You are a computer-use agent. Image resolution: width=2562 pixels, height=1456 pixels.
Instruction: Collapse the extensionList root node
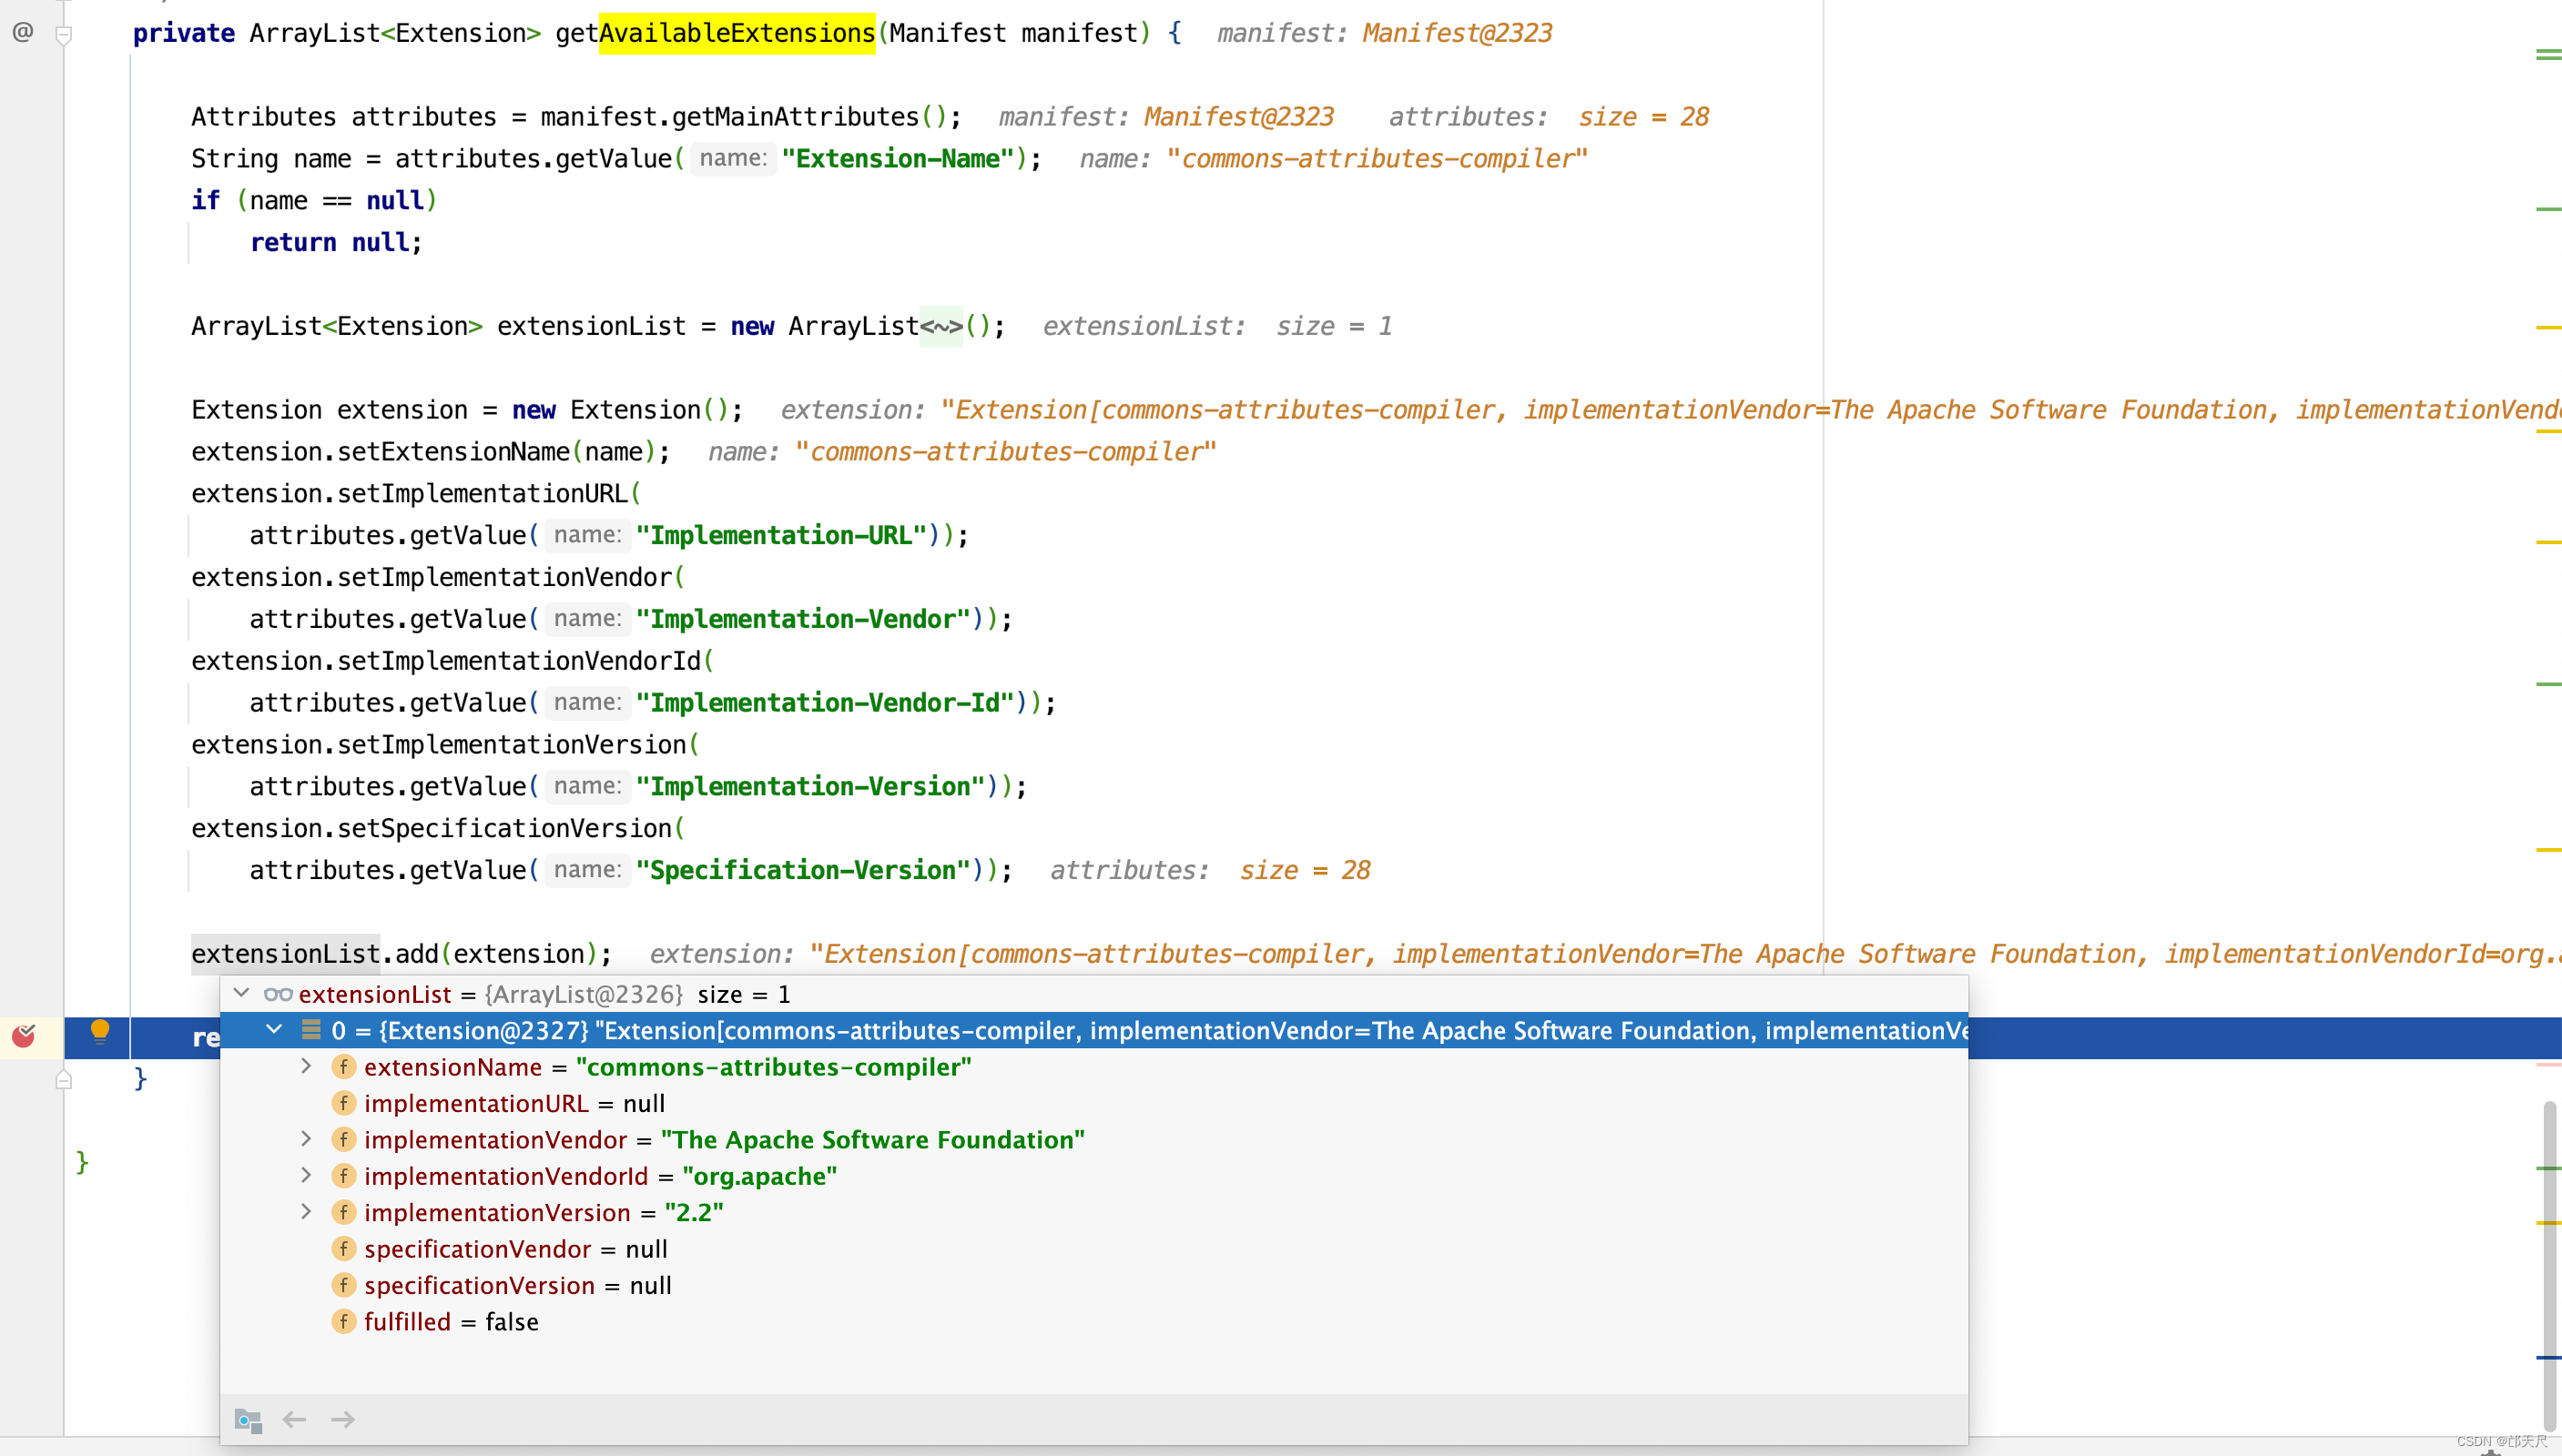[241, 993]
